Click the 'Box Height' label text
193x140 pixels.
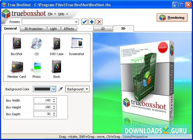click(x=13, y=107)
